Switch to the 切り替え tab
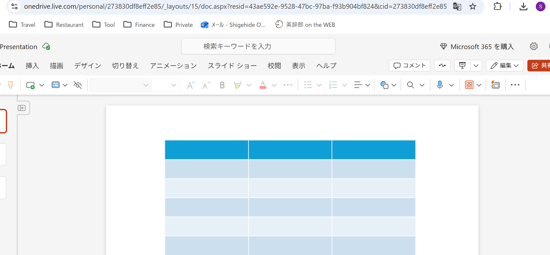 [125, 66]
